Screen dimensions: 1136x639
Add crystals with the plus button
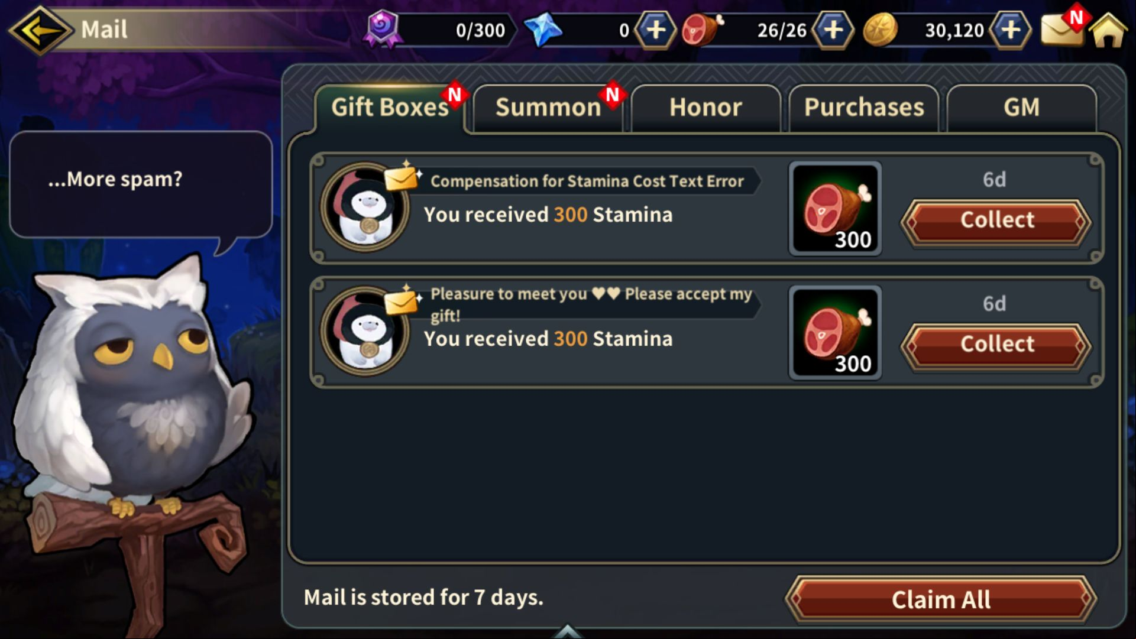click(x=655, y=30)
